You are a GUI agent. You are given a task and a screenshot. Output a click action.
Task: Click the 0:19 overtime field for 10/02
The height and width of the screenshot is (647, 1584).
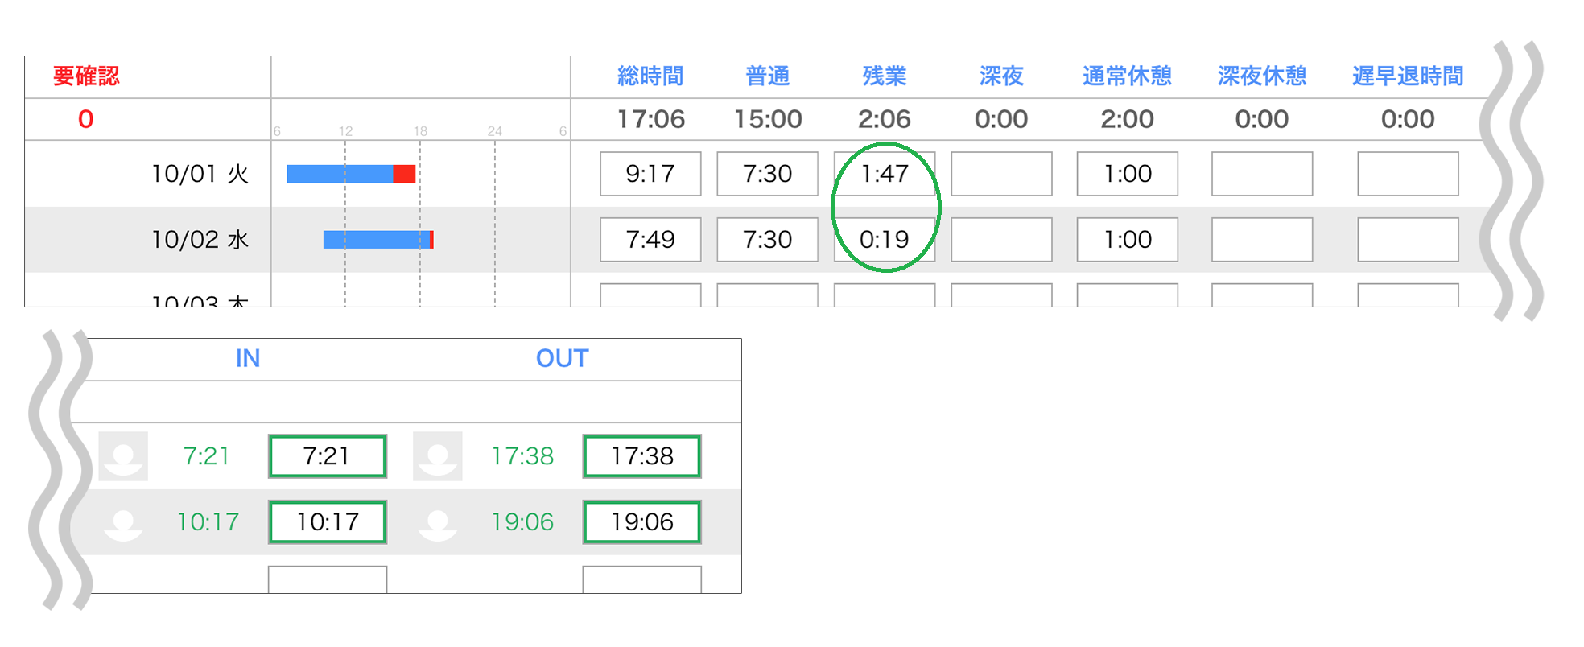pos(885,240)
